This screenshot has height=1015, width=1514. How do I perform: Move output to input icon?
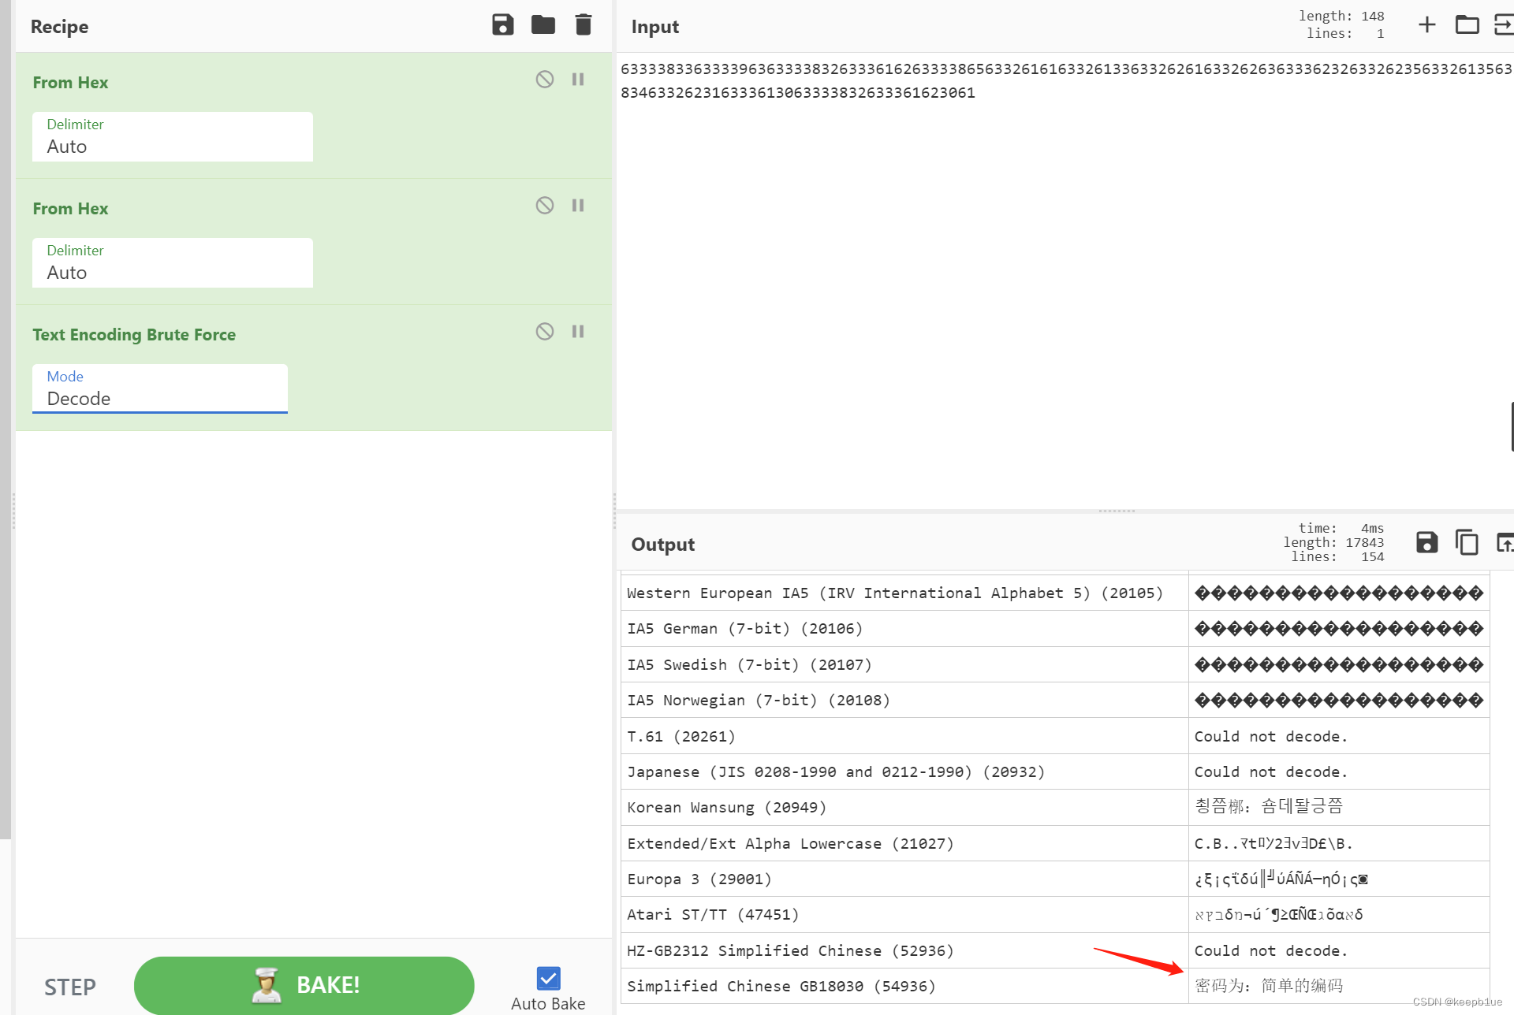pos(1505,542)
